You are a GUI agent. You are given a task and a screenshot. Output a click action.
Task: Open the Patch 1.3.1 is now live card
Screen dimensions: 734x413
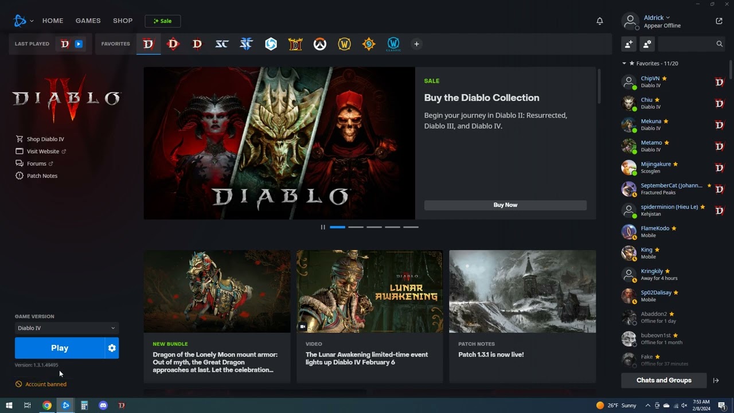[522, 316]
